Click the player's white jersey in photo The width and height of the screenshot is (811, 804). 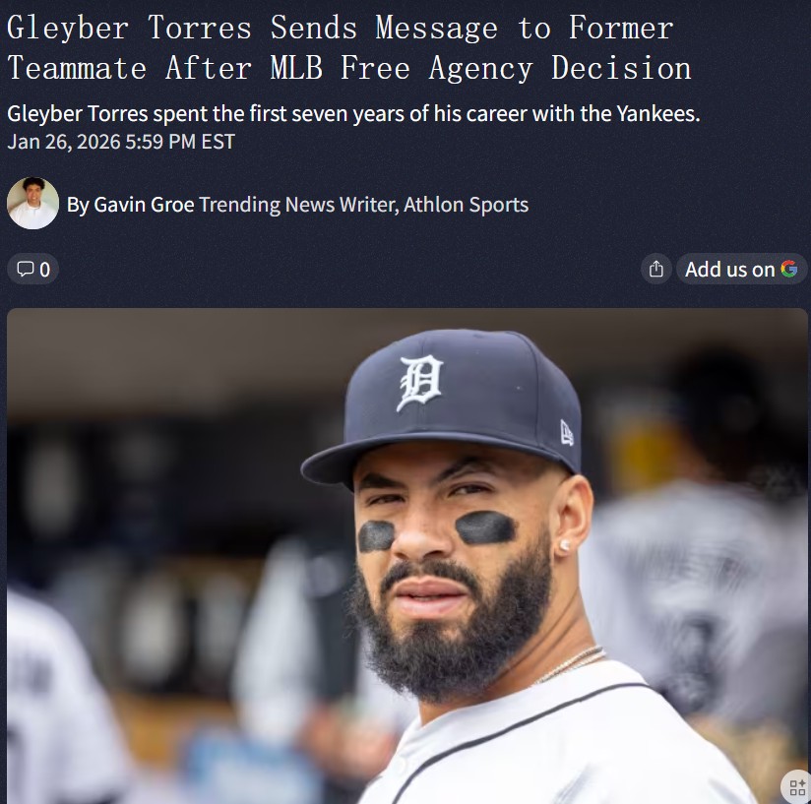click(x=559, y=745)
